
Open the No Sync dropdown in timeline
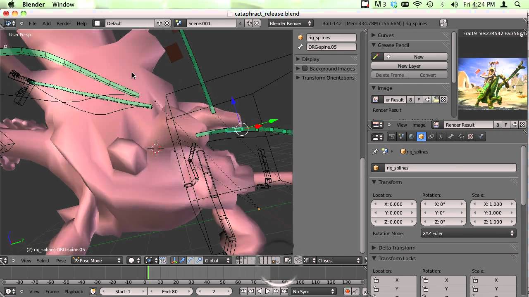(314, 291)
